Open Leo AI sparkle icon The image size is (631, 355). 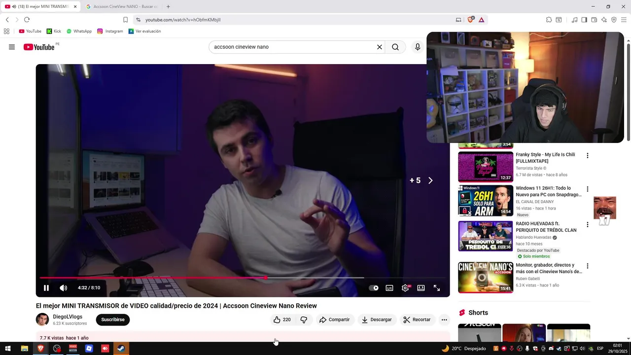[x=604, y=20]
